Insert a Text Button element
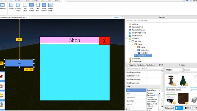Viewport: 197px width, 111px height. [31, 7]
